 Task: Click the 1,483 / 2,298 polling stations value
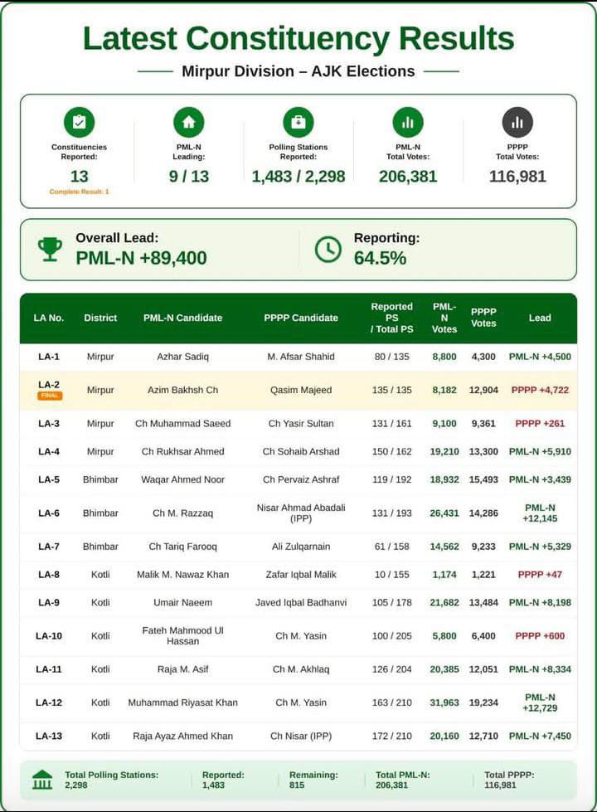pyautogui.click(x=298, y=177)
